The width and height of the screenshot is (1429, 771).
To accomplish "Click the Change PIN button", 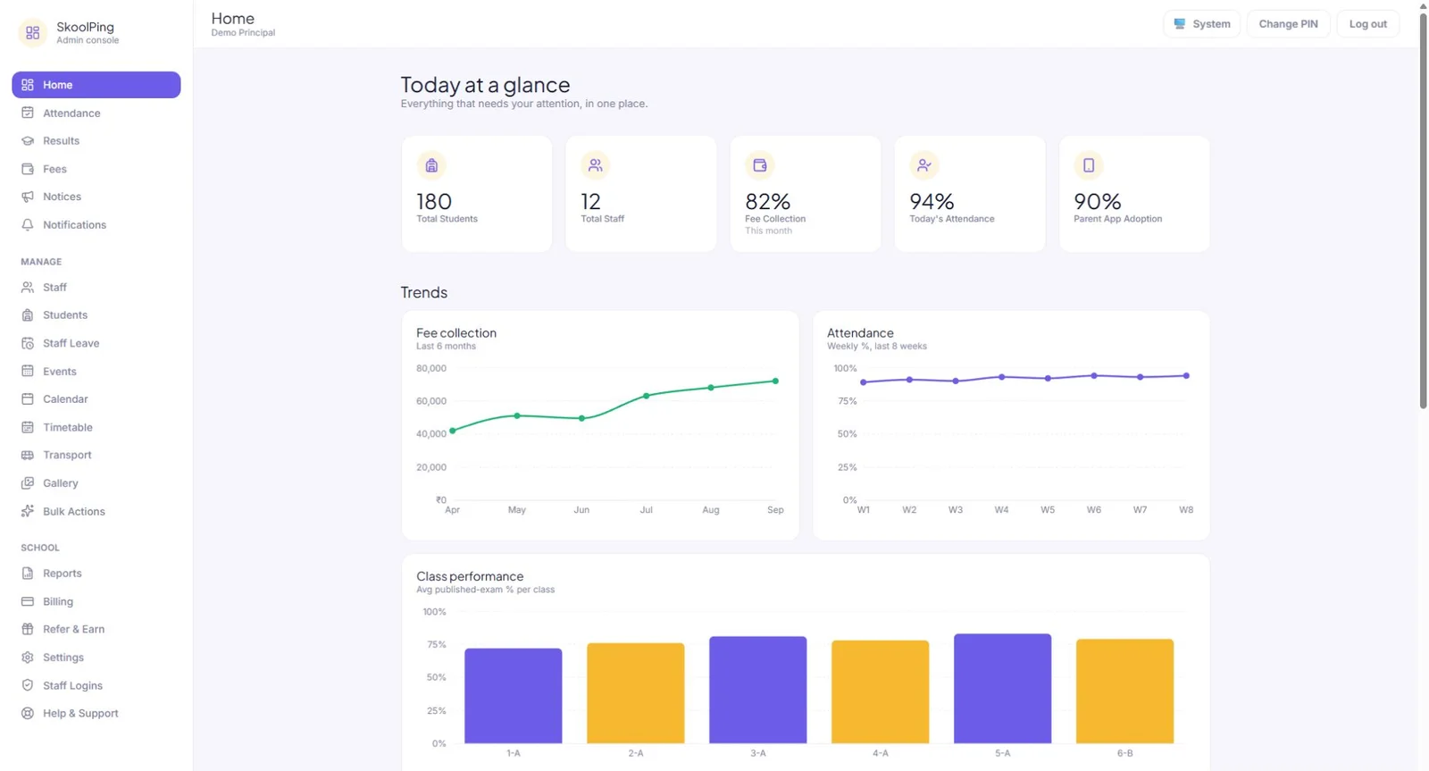I will click(x=1288, y=24).
